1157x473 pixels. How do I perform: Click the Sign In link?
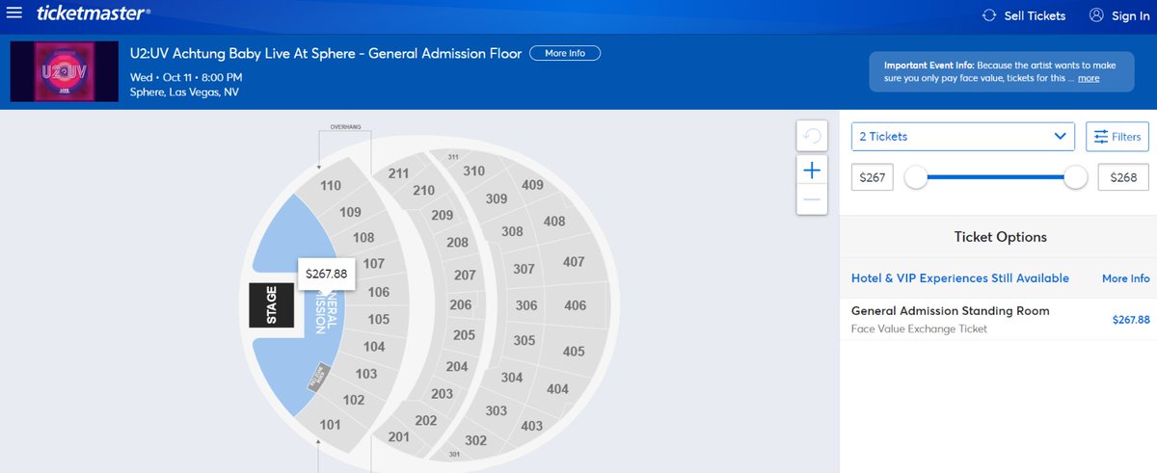tap(1118, 15)
